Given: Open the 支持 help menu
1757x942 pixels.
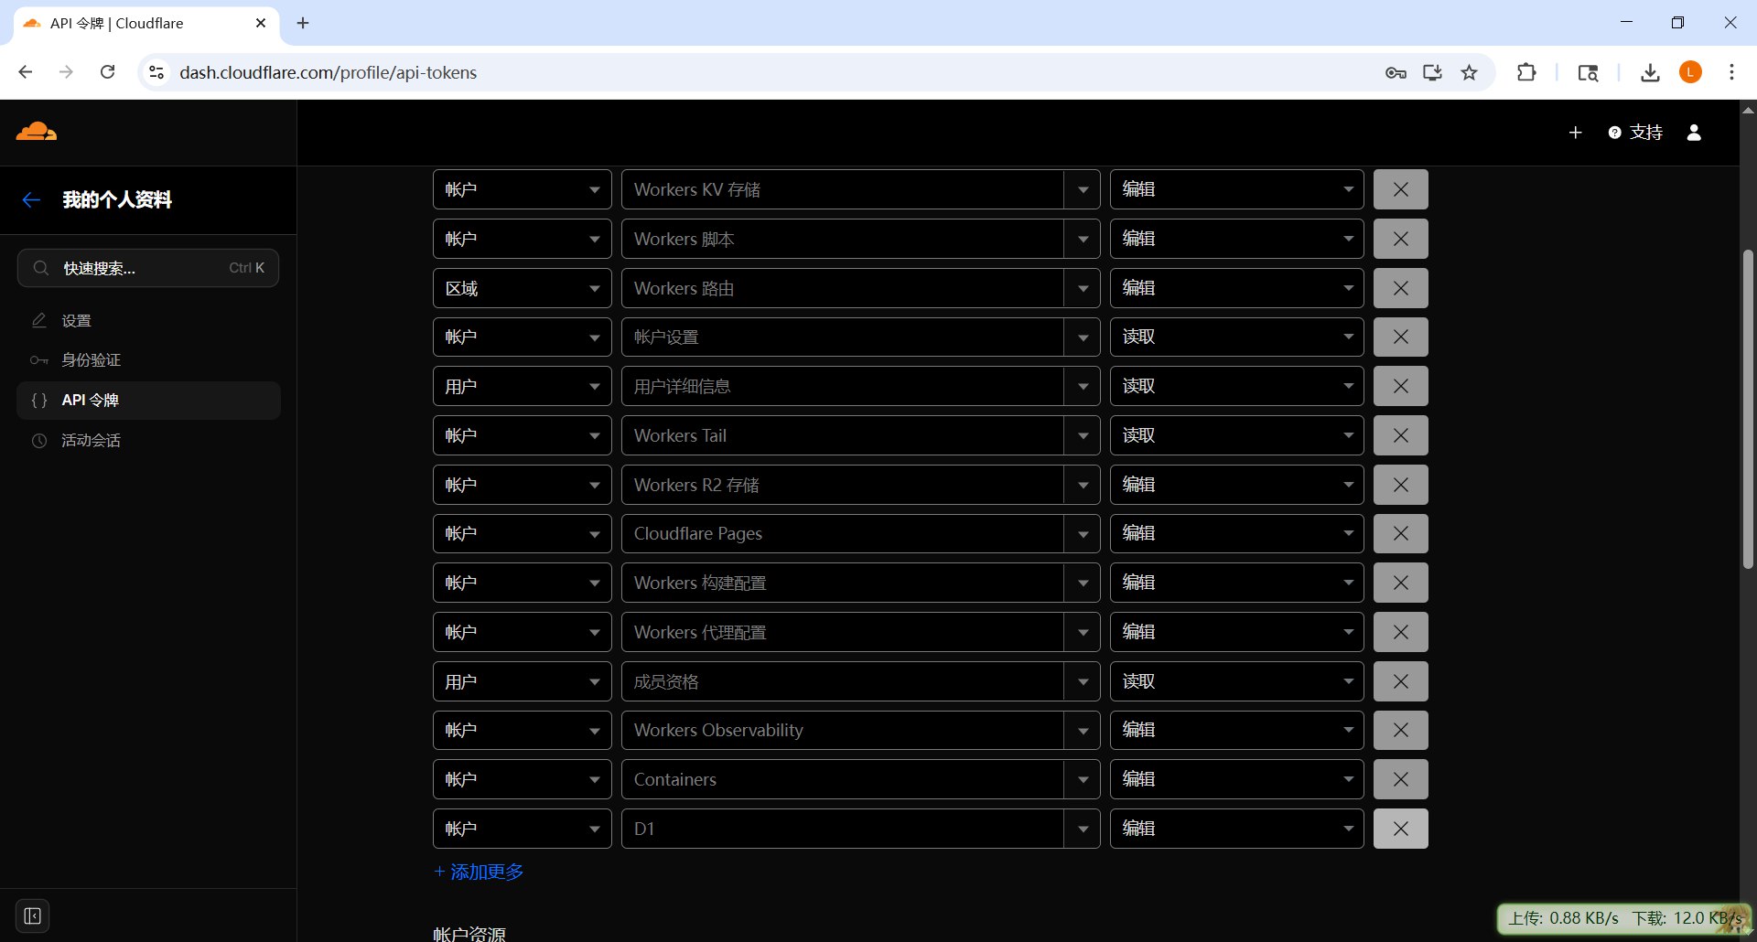Looking at the screenshot, I should tap(1635, 133).
